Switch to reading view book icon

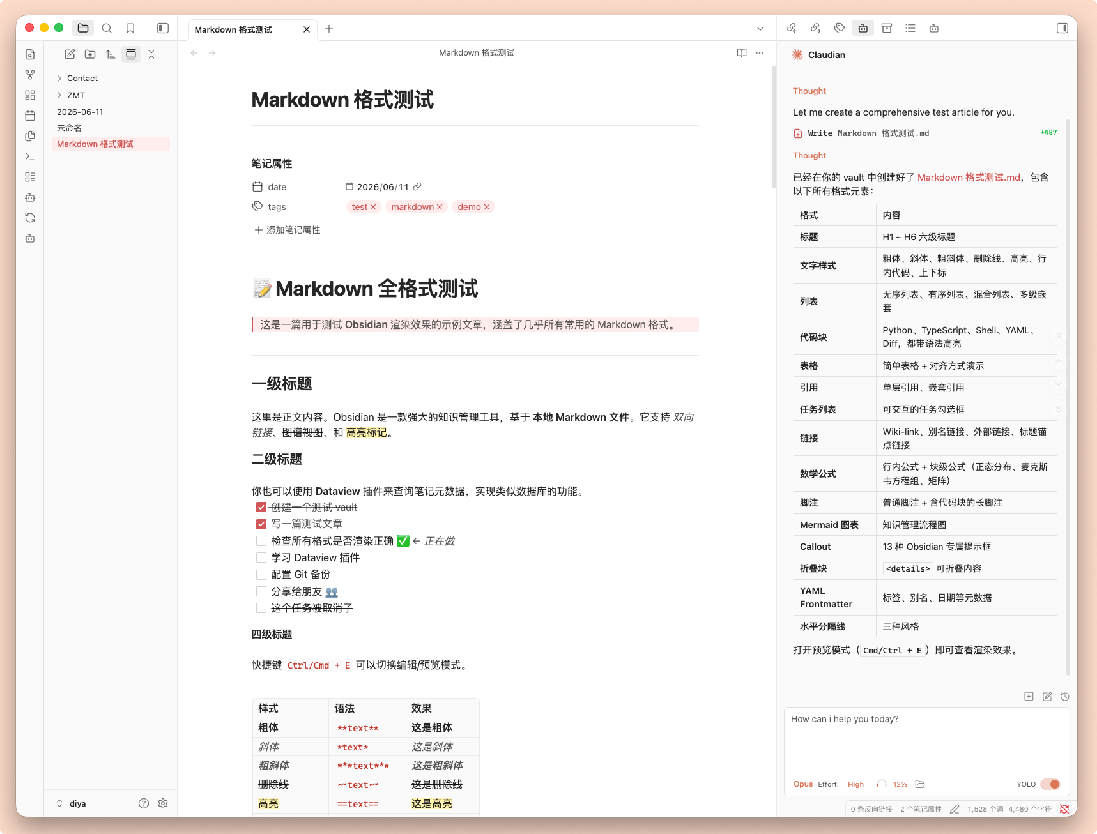click(742, 53)
